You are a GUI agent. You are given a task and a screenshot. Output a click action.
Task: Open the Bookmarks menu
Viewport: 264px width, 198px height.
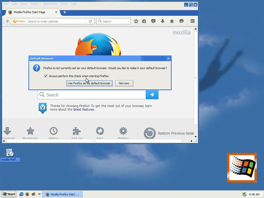point(50,4)
